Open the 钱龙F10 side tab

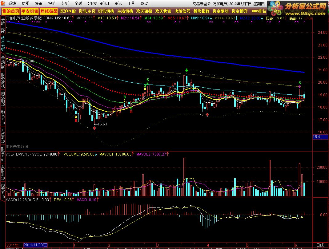point(3,191)
